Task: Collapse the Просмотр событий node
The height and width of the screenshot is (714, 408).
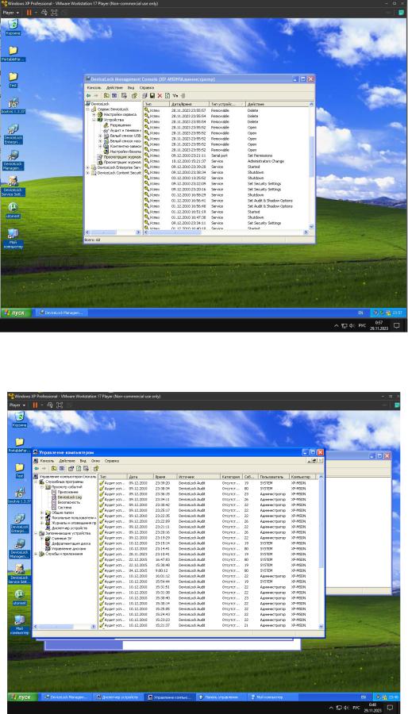Action: 41,487
